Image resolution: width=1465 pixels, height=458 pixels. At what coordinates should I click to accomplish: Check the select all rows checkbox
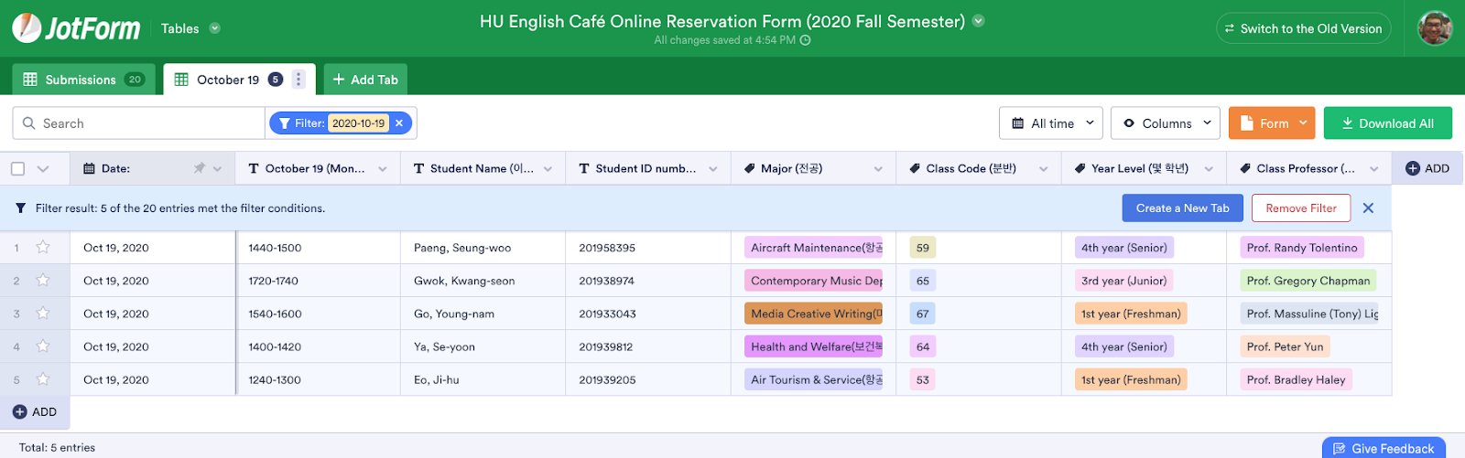tap(18, 168)
